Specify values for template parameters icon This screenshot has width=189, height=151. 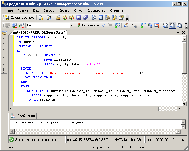click(135, 25)
